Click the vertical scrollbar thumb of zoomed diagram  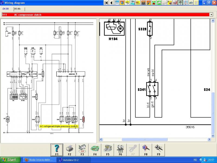(x=213, y=113)
